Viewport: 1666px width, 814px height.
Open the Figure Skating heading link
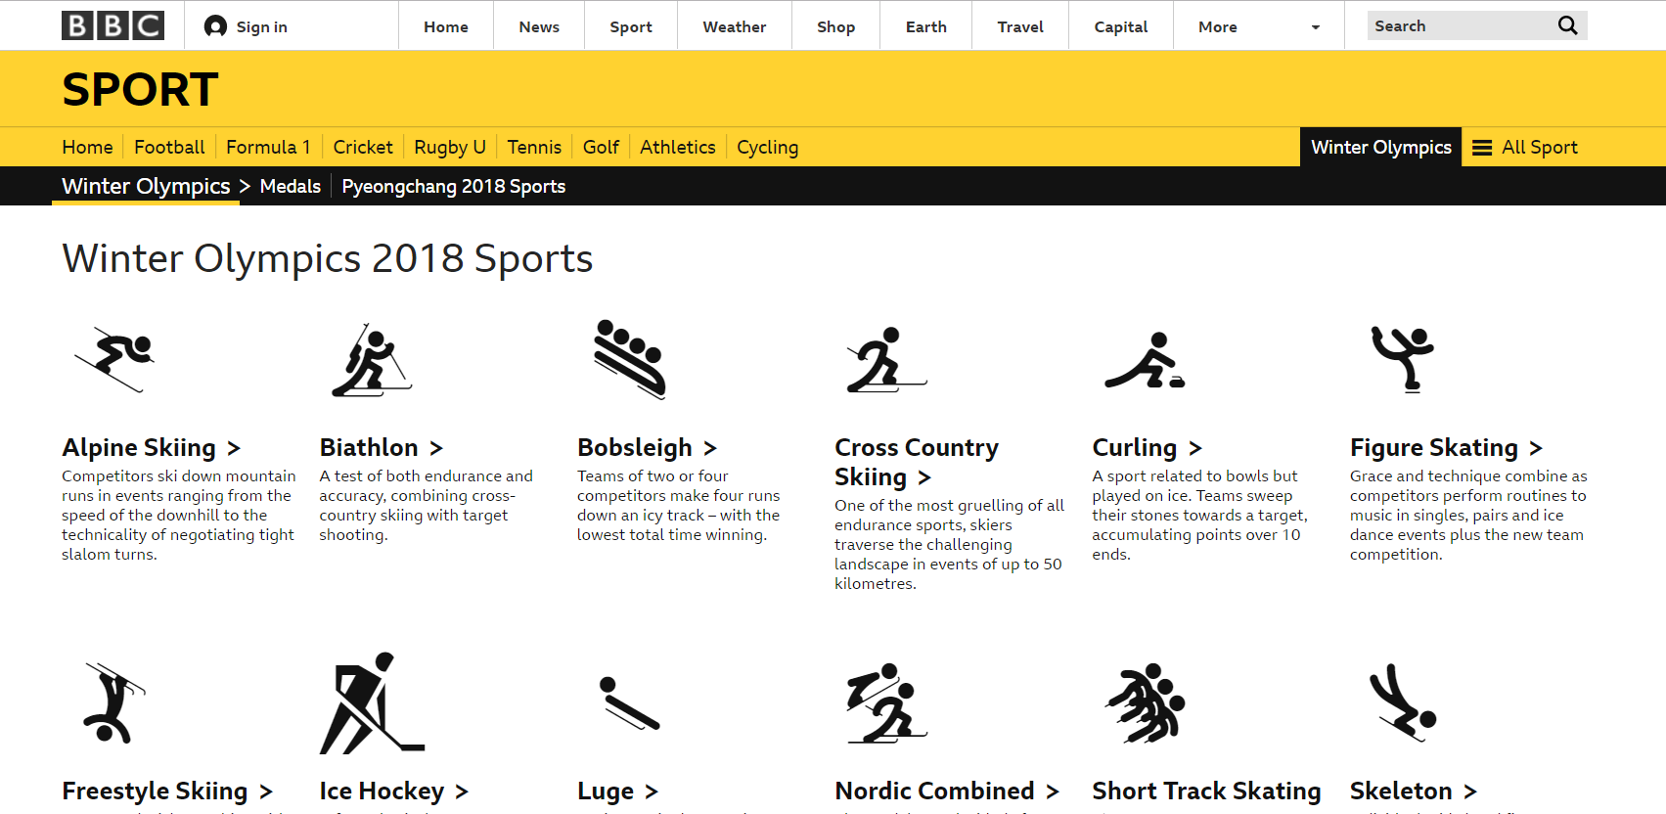(1447, 448)
